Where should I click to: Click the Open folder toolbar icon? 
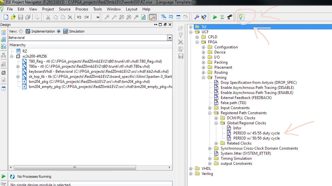click(13, 17)
